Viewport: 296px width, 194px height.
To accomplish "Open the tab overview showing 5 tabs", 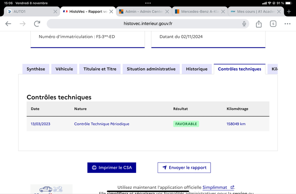I will click(x=273, y=24).
